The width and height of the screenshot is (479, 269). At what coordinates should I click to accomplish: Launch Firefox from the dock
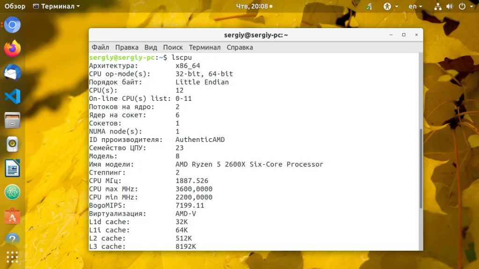point(13,49)
